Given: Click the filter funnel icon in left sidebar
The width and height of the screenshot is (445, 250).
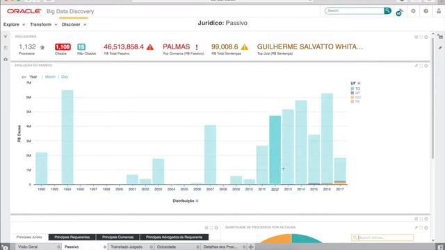Looking at the screenshot, I should (x=6, y=37).
